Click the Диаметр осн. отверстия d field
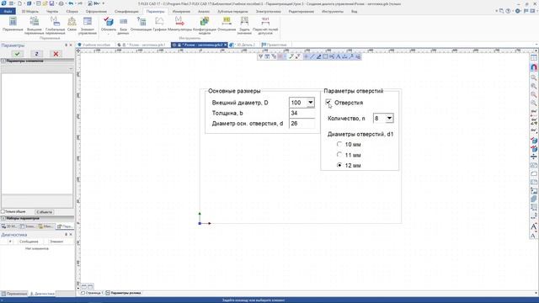Viewport: 539px width, 303px height. point(302,124)
